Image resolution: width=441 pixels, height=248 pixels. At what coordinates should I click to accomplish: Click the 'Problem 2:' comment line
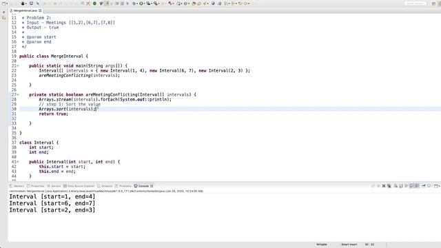pyautogui.click(x=39, y=18)
